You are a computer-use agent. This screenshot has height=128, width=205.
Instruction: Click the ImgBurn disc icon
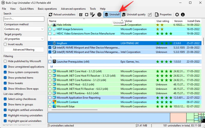coord(54,43)
